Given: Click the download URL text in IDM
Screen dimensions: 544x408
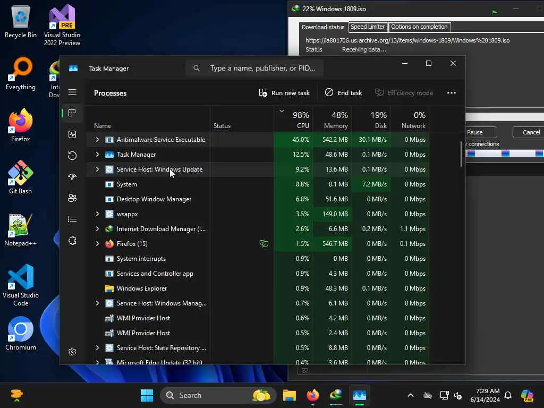Looking at the screenshot, I should coord(407,40).
